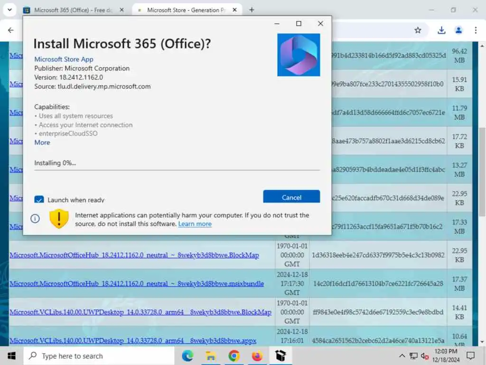Minimize the App Installer dialog
The width and height of the screenshot is (486, 365).
[277, 24]
